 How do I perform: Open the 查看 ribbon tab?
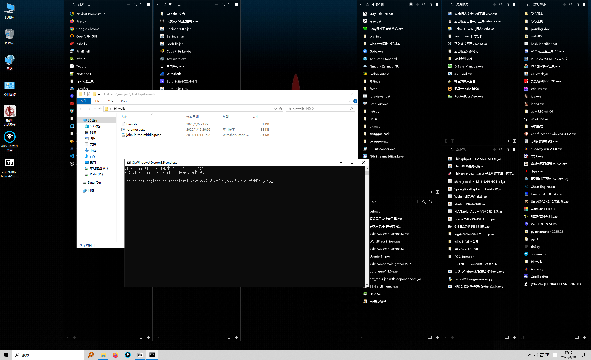[124, 101]
